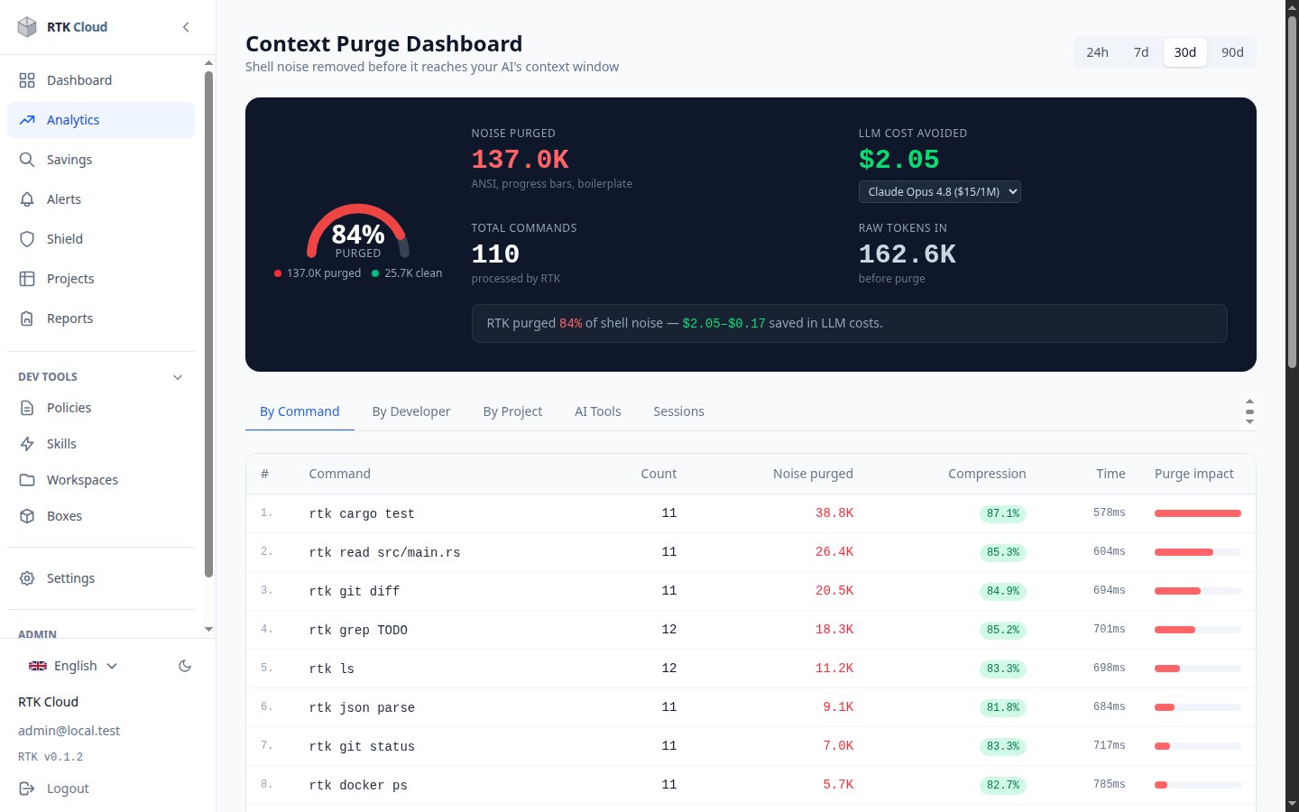Select the 24h time range
The image size is (1299, 812).
click(x=1097, y=52)
